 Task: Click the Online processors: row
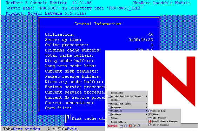[x=99, y=45]
